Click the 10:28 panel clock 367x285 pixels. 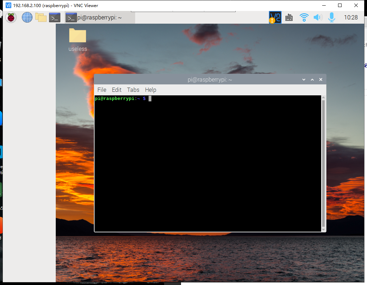[x=350, y=17]
